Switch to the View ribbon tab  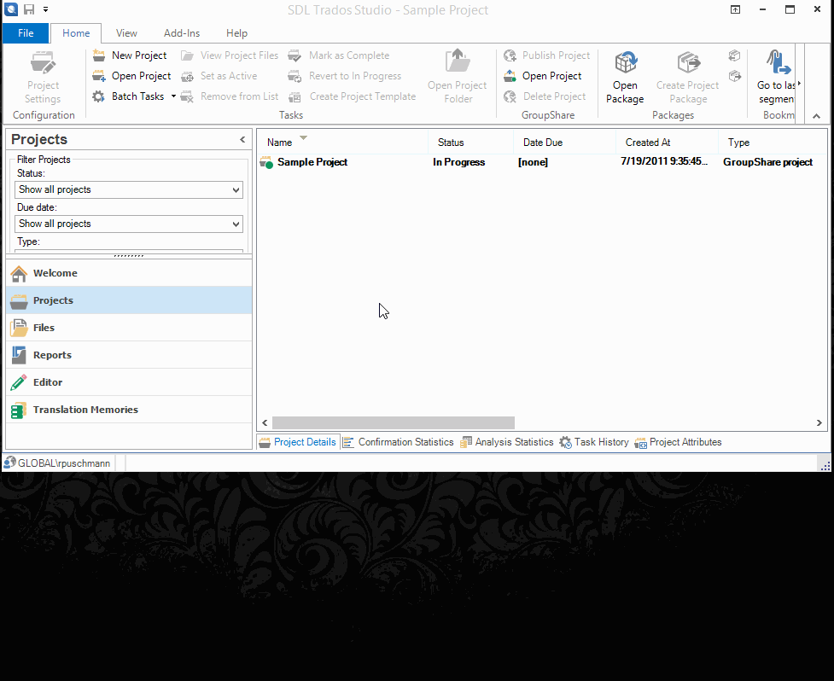[x=126, y=33]
